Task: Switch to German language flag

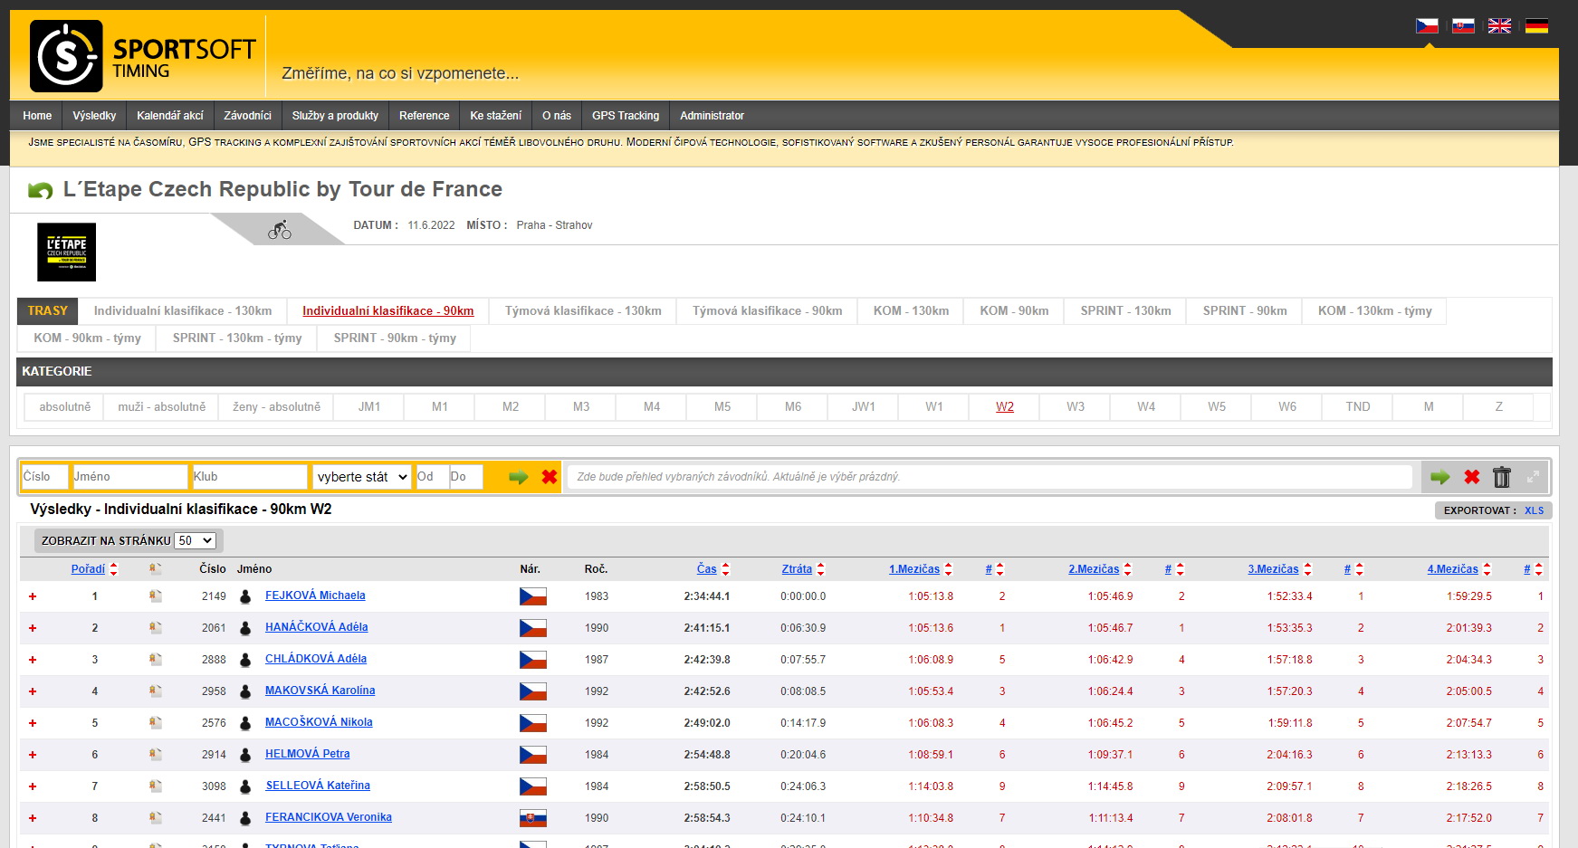Action: (x=1536, y=26)
